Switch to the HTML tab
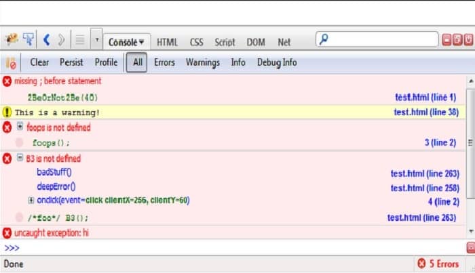This screenshot has height=273, width=475. pos(167,42)
